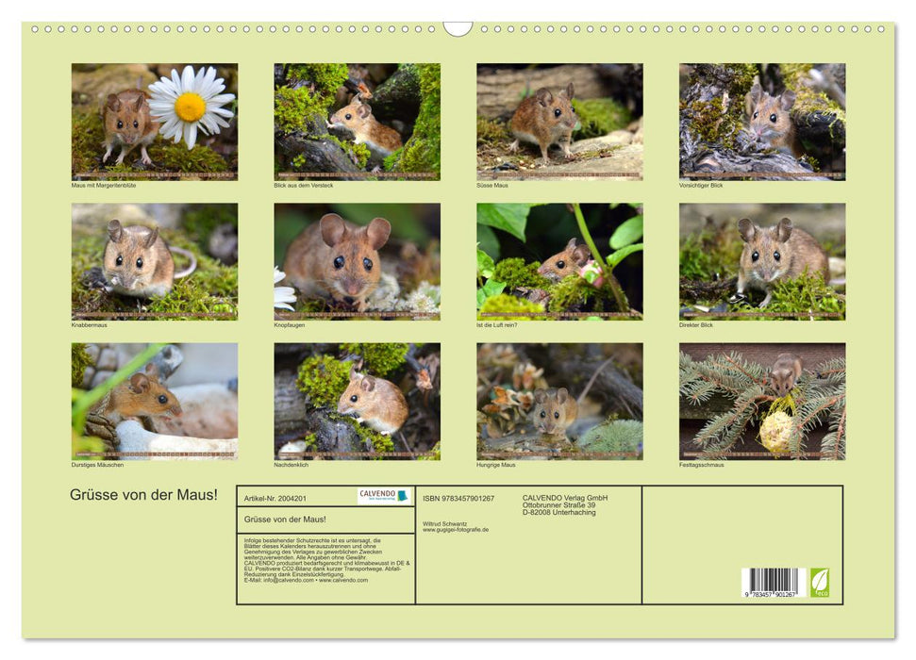Click the calendar hanger hole at top
916x660 pixels.
[x=458, y=27]
